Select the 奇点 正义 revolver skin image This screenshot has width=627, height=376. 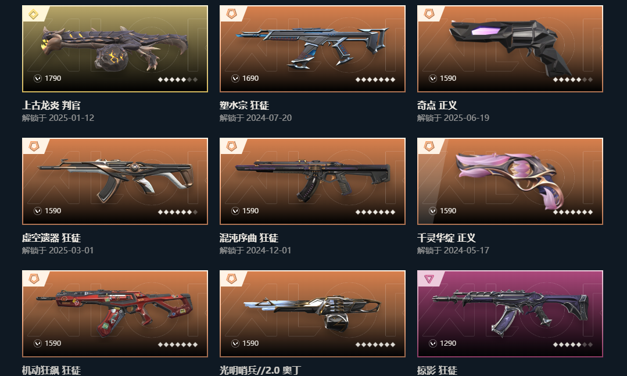(510, 47)
